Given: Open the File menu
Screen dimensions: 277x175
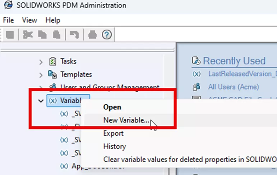Looking at the screenshot, I should pyautogui.click(x=8, y=20).
